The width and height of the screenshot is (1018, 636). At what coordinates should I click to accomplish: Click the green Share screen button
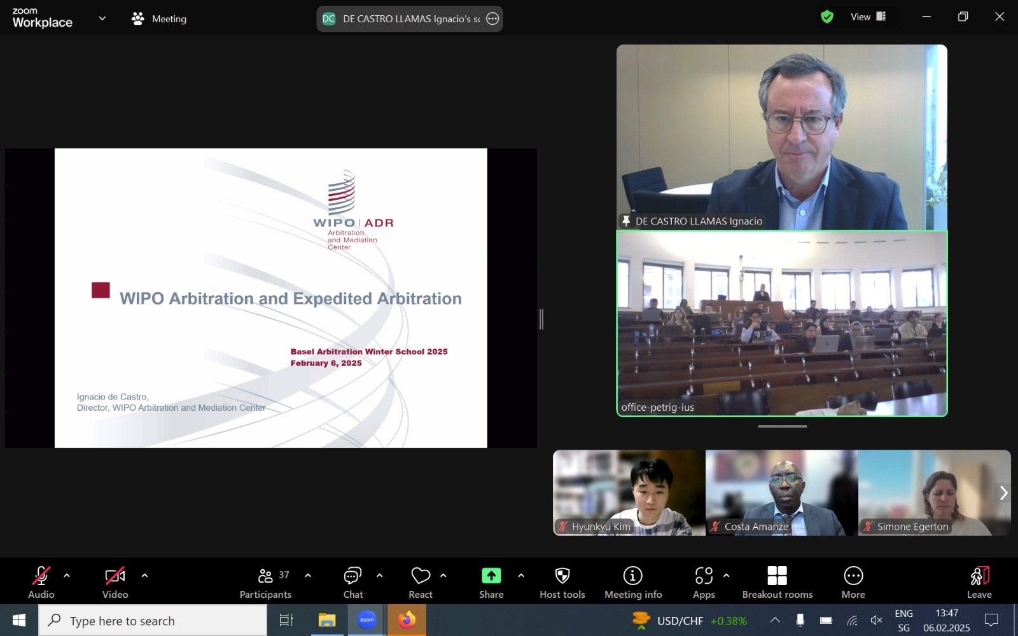tap(491, 582)
